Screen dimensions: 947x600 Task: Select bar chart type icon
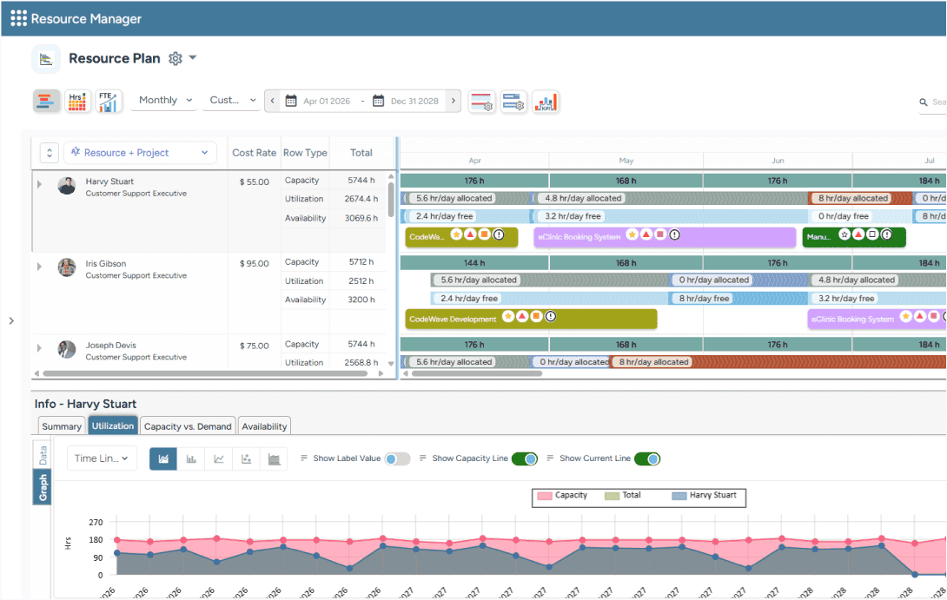point(191,458)
